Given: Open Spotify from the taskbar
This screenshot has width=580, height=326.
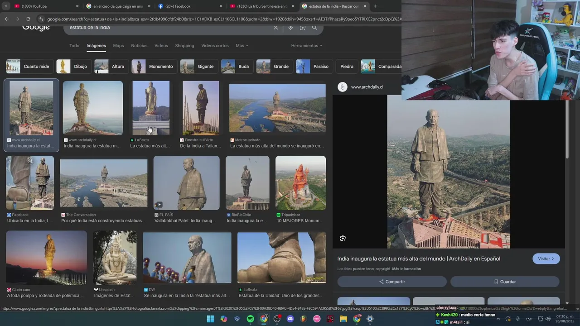Looking at the screenshot, I should coord(250,319).
